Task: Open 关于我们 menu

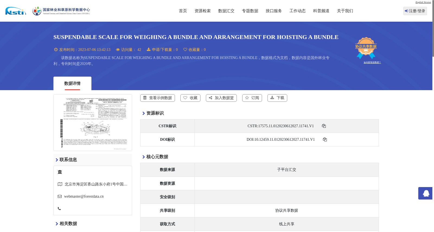Action: click(345, 11)
